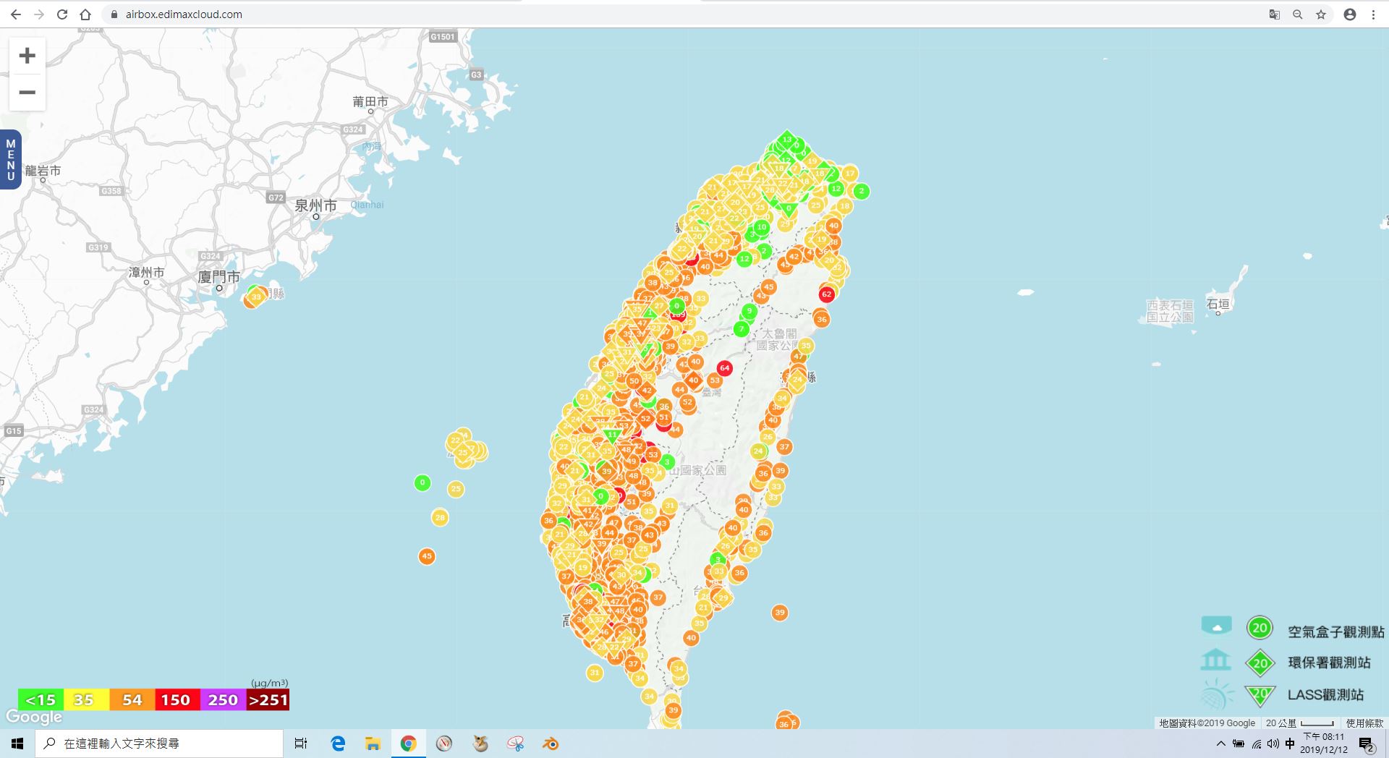Click the Windows taskbar search box
This screenshot has height=758, width=1389.
click(x=159, y=744)
